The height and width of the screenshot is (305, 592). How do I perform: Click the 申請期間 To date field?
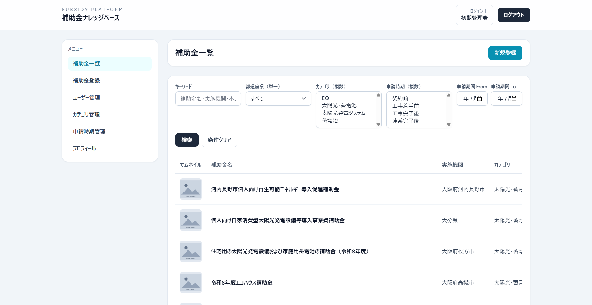(x=506, y=99)
